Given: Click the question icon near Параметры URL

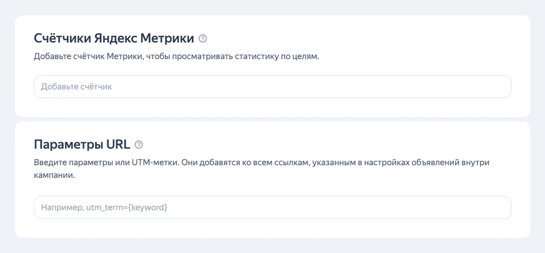Looking at the screenshot, I should click(139, 145).
